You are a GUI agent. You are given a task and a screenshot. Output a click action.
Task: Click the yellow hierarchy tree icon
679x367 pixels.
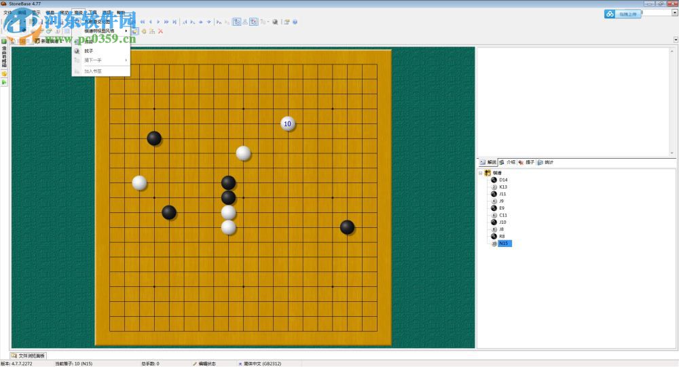152,31
